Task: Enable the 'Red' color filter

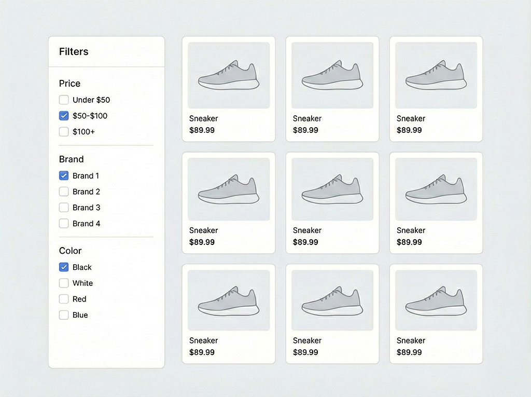Action: pyautogui.click(x=64, y=299)
